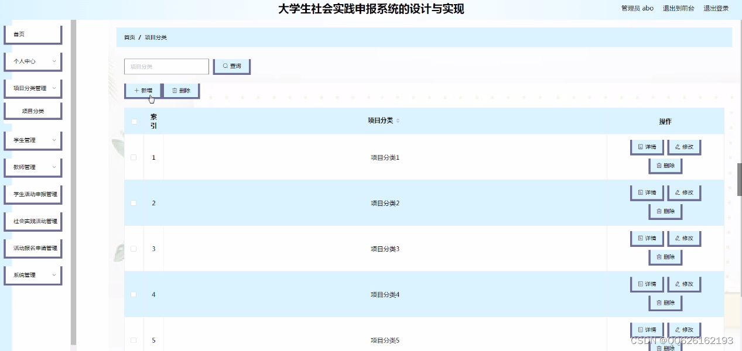Click 修改 for 项目分类1
Image resolution: width=742 pixels, height=351 pixels.
click(x=684, y=147)
